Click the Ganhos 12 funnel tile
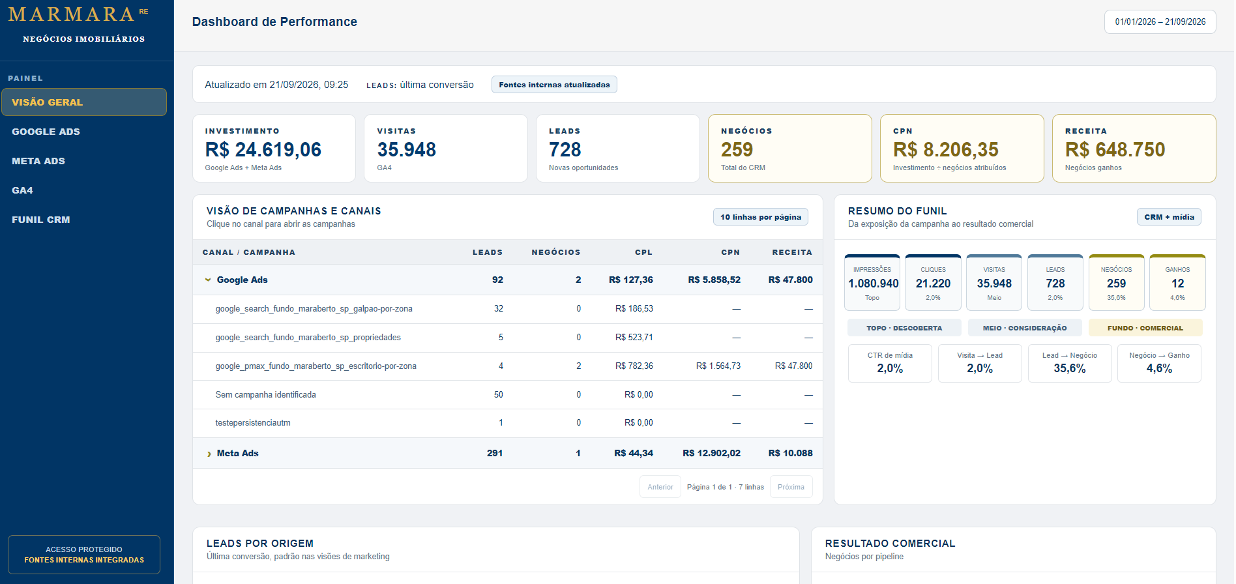Image resolution: width=1236 pixels, height=584 pixels. (1177, 283)
